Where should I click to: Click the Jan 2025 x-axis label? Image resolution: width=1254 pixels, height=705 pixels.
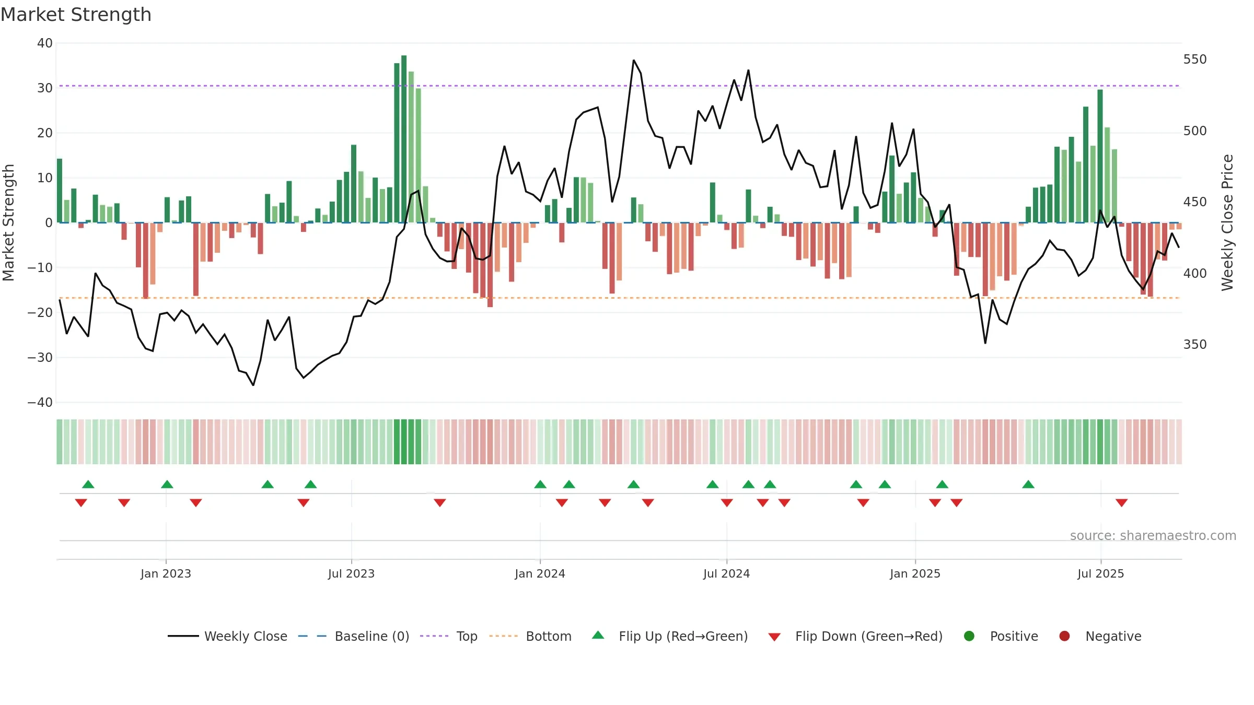pos(915,574)
